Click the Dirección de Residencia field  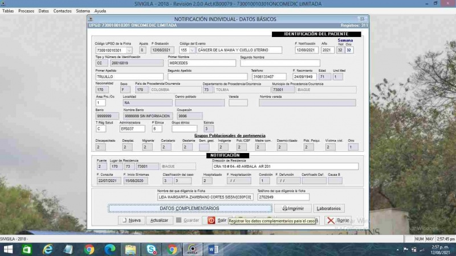click(x=284, y=167)
